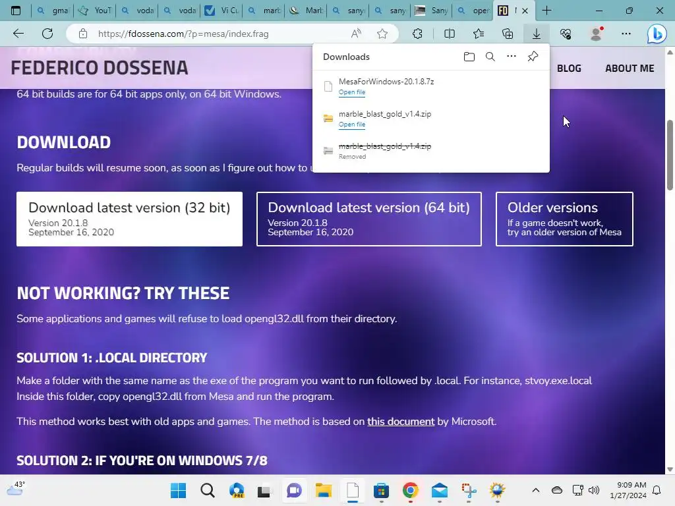Image resolution: width=675 pixels, height=506 pixels.
Task: Open the tab actions menu icon
Action: (16, 11)
